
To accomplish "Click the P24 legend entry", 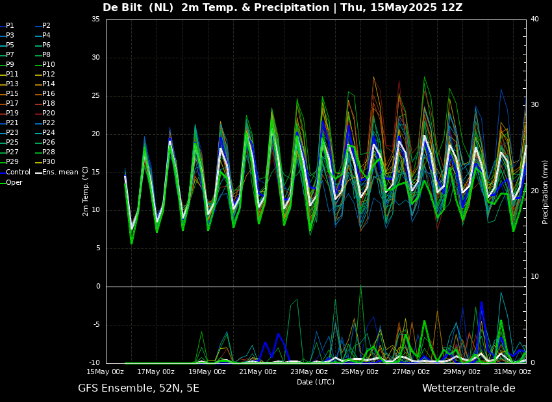I will 48,133.
